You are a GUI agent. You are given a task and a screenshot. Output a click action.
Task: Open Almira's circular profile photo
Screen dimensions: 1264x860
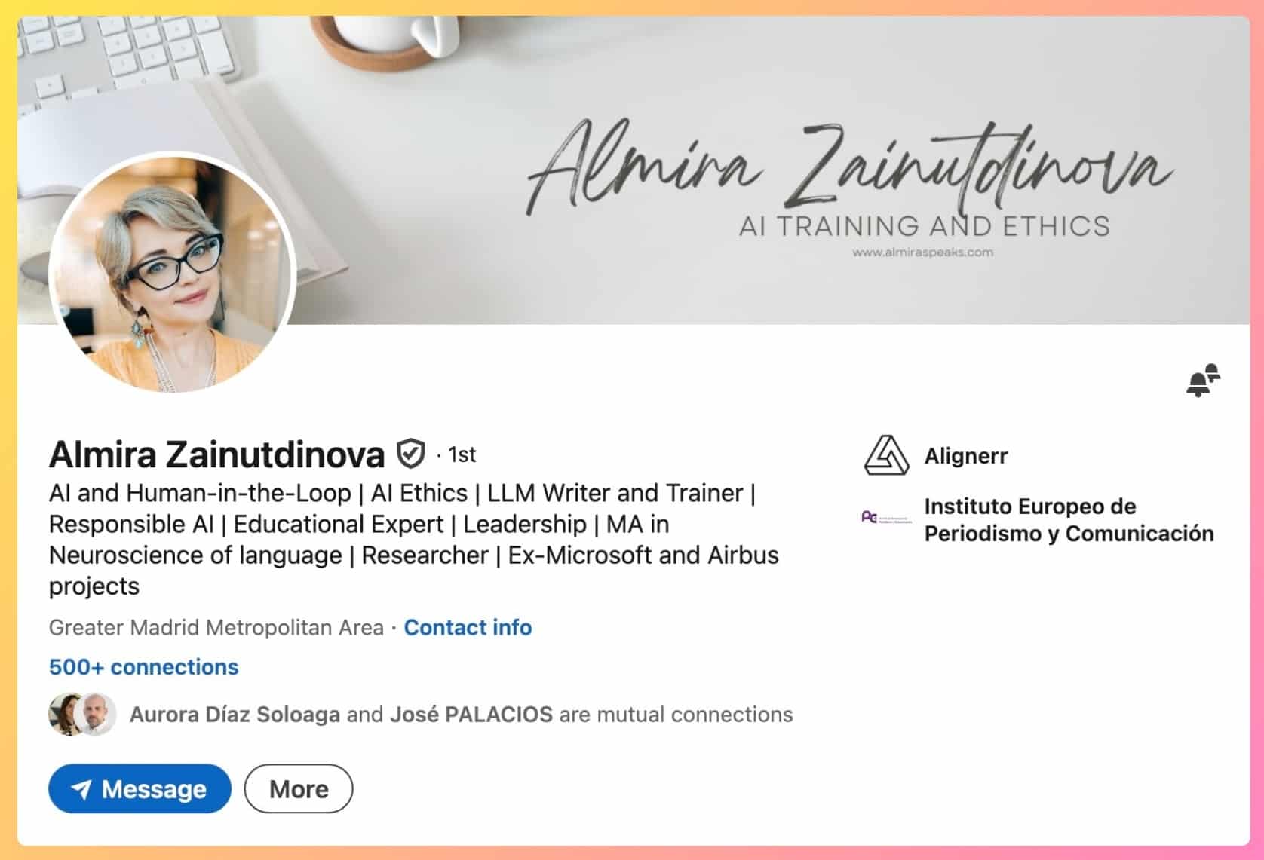click(x=173, y=273)
